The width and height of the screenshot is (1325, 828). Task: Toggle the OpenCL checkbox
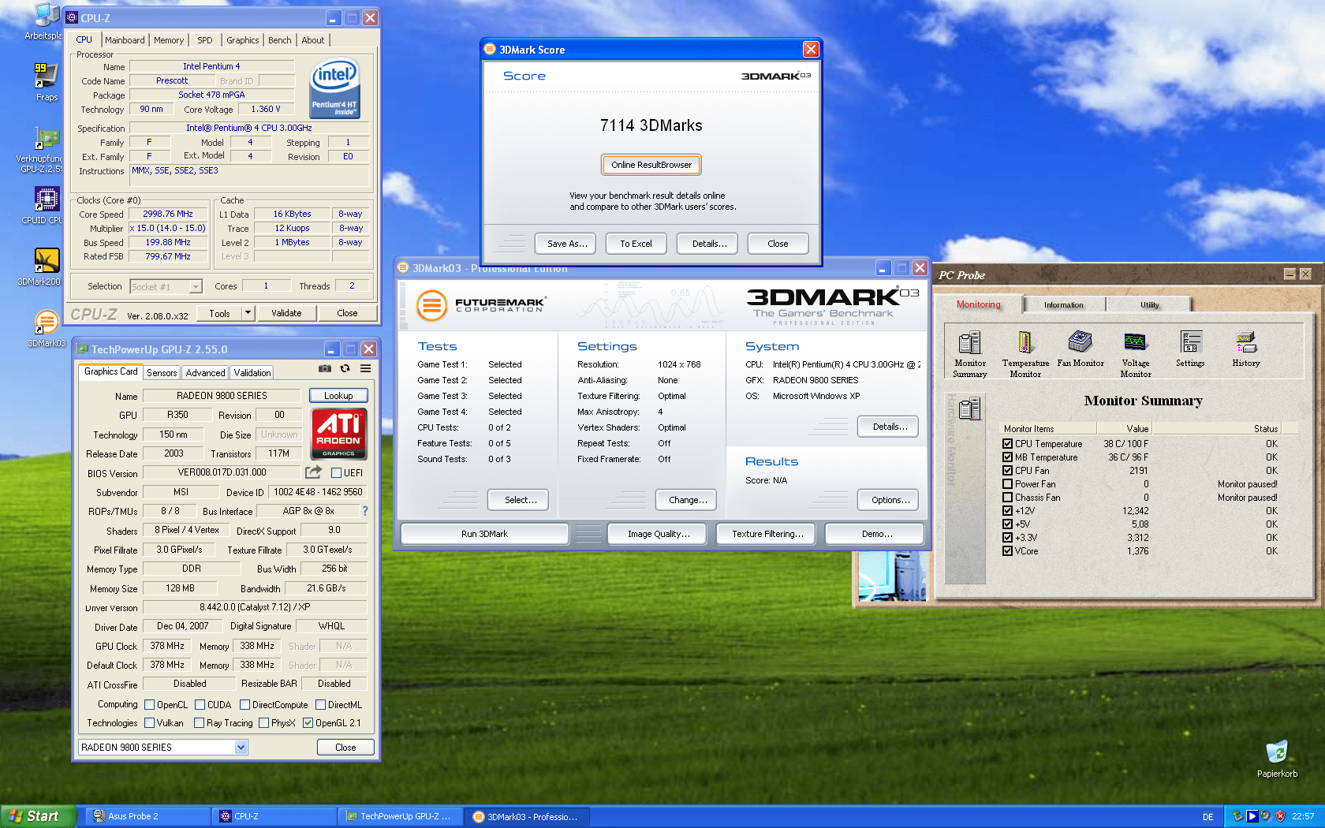tap(150, 705)
